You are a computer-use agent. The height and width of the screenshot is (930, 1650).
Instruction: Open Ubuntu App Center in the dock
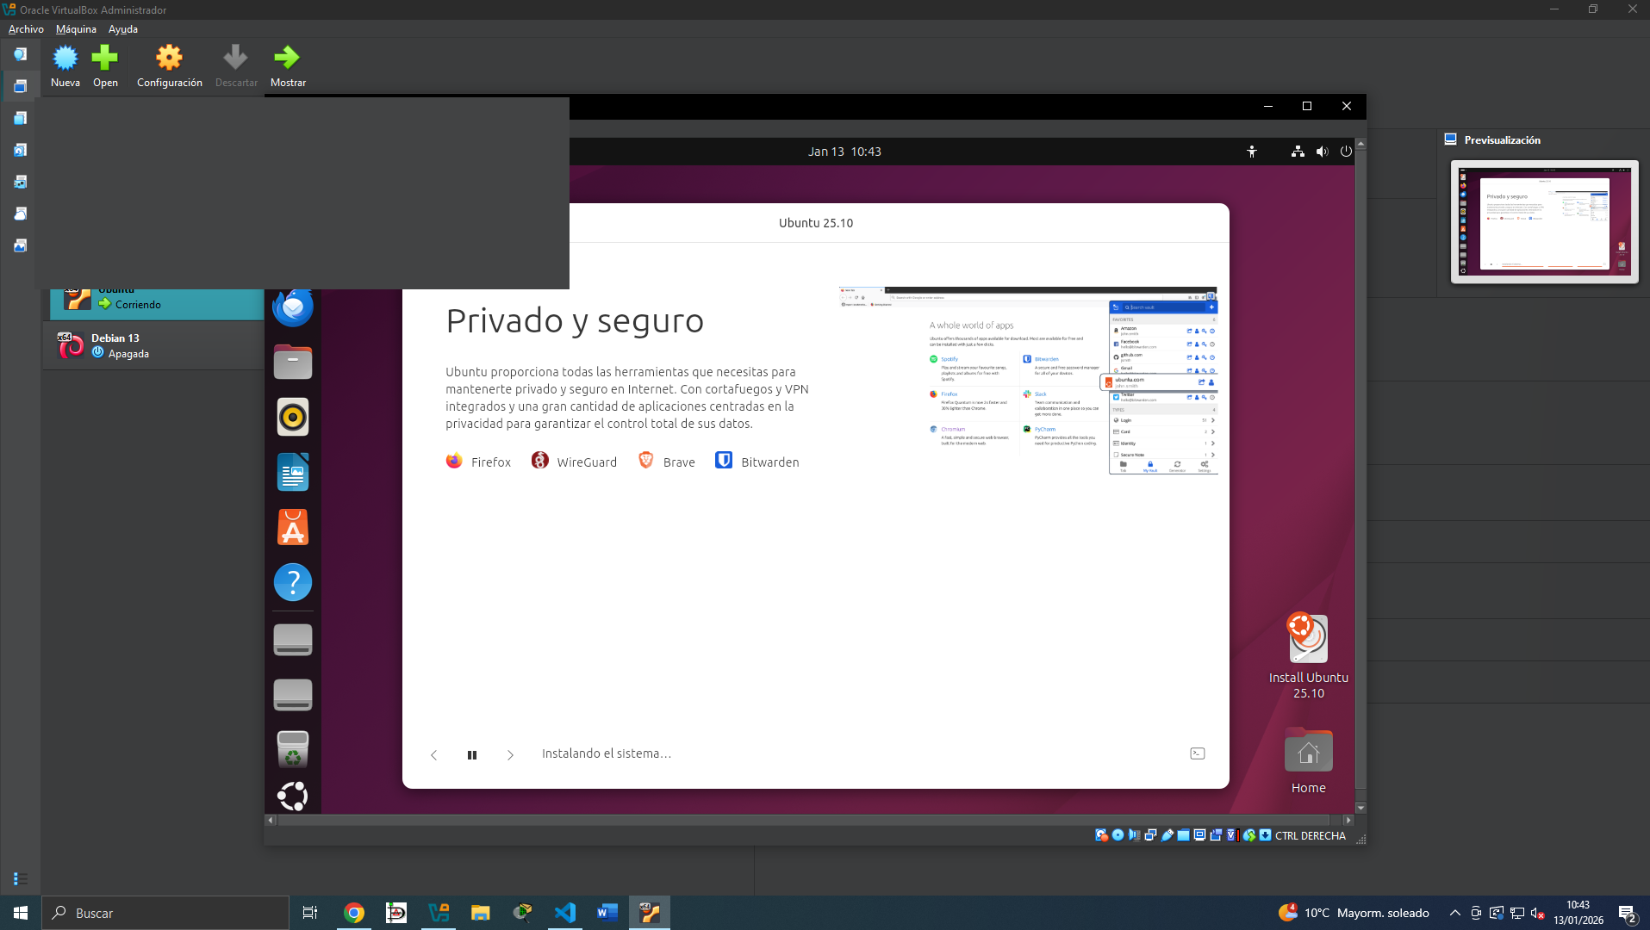(293, 527)
